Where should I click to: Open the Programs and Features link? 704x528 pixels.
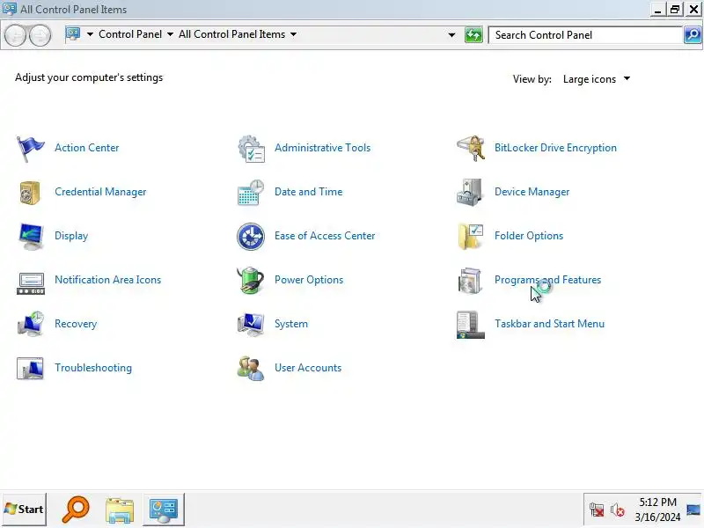tap(547, 280)
